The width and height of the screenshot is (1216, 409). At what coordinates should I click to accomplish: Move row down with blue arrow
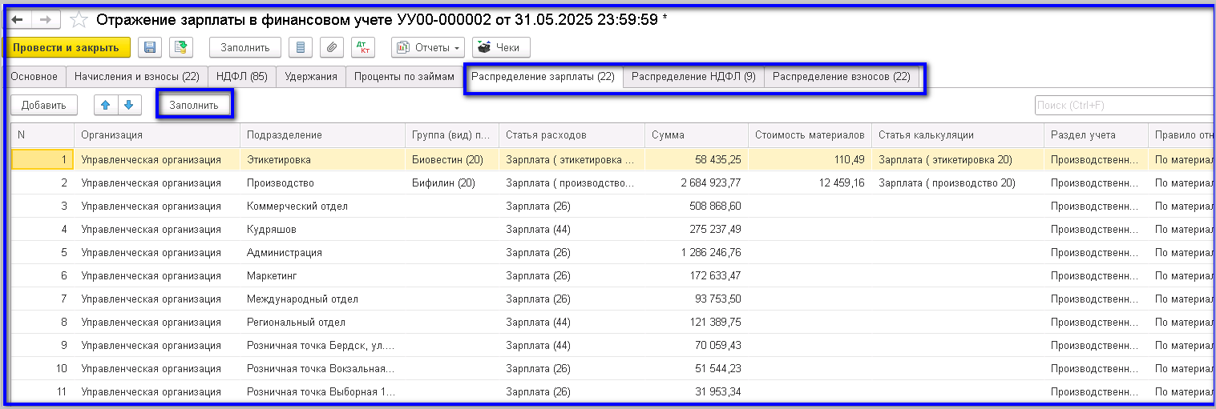(128, 105)
